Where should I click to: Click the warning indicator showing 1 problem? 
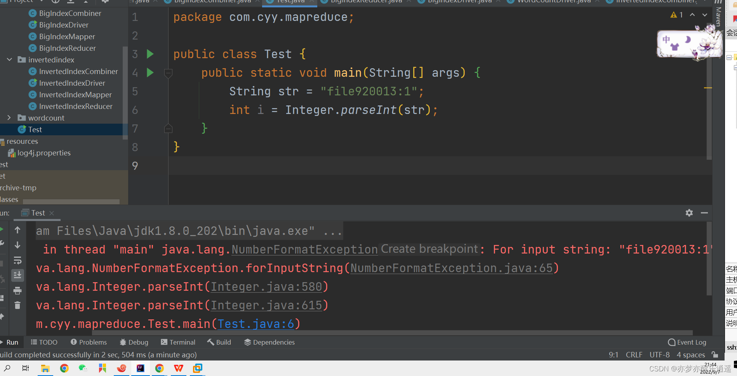tap(676, 15)
